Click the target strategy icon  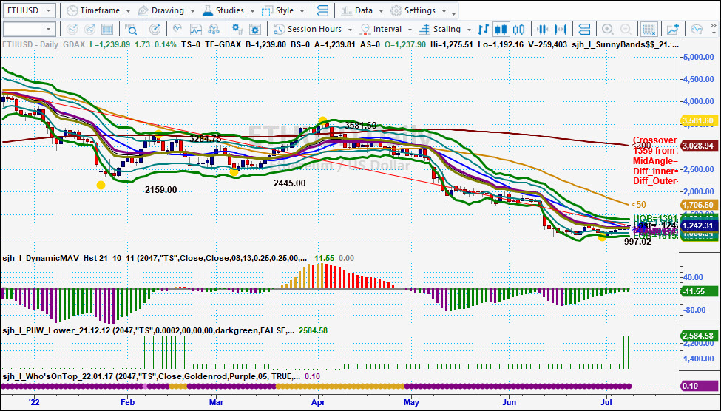(x=155, y=29)
